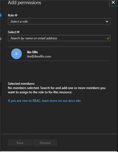Screen dimensions: 118x152
Task: Click the No members selected message
Action: click(x=57, y=90)
